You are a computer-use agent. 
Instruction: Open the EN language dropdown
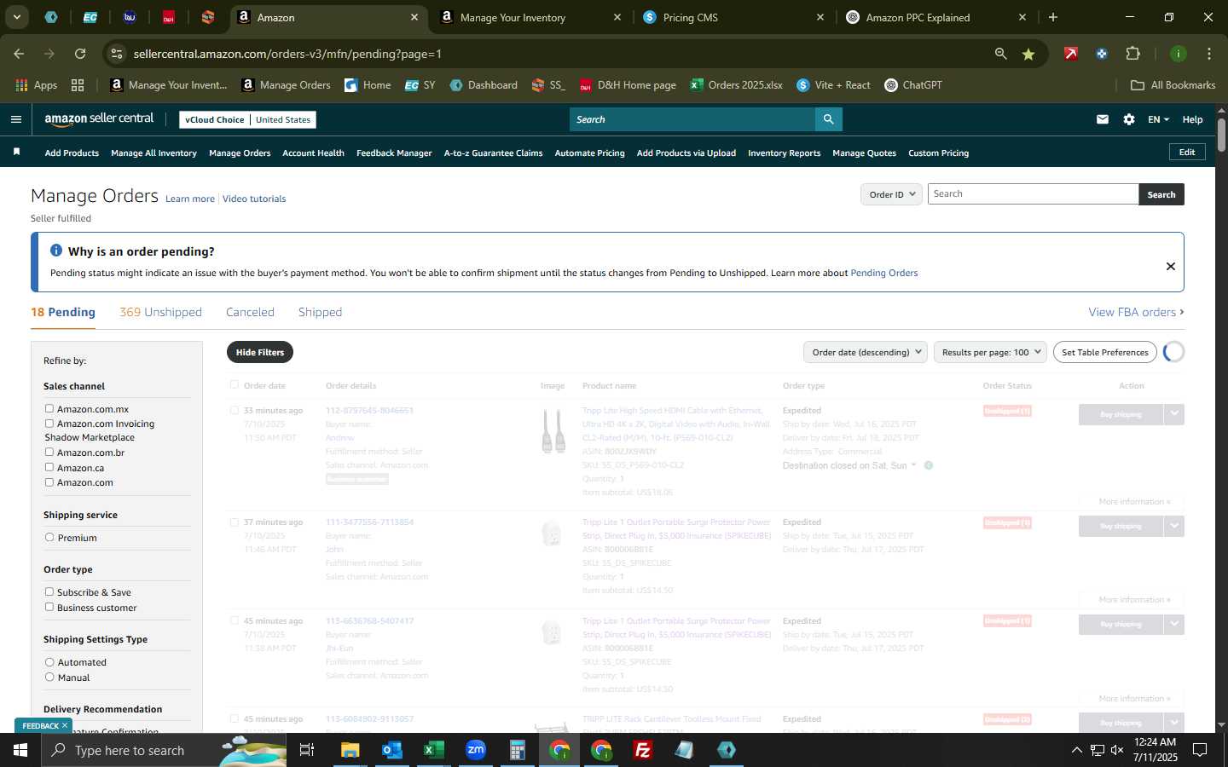click(x=1158, y=119)
